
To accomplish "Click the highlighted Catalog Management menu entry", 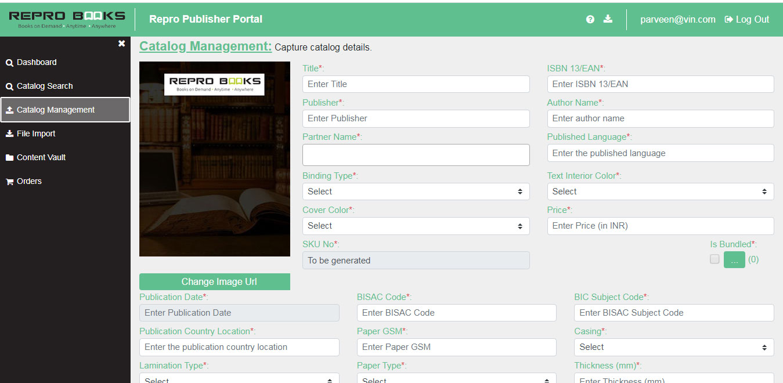I will coord(55,110).
